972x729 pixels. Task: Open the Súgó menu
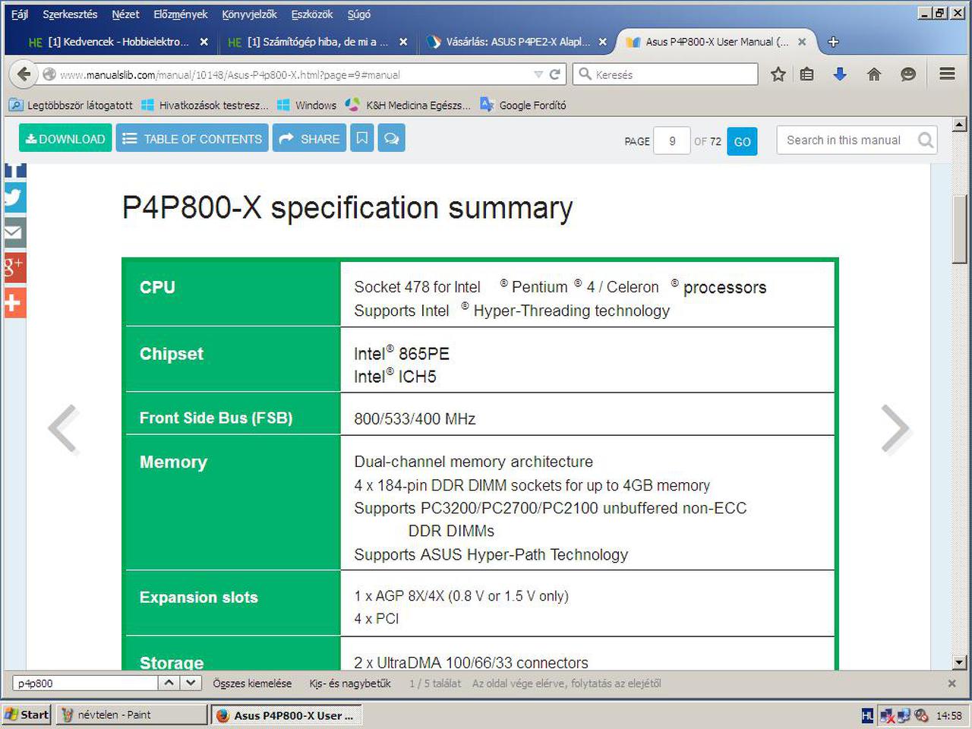click(359, 14)
